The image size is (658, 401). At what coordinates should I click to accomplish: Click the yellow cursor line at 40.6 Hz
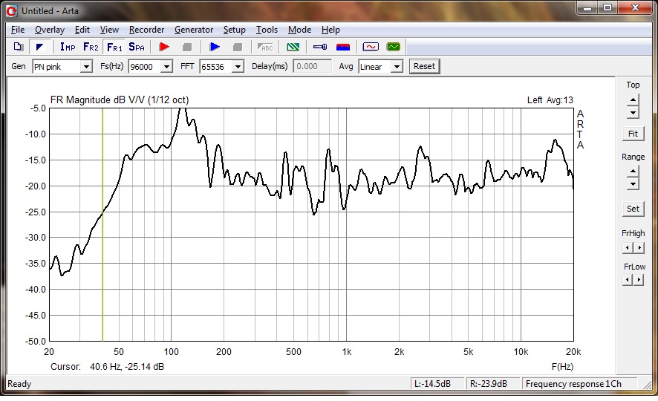pos(102,224)
